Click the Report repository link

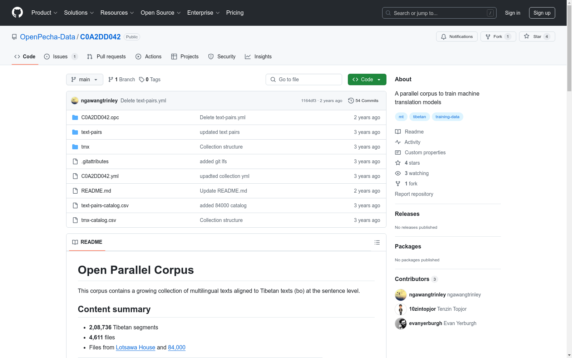(x=414, y=194)
